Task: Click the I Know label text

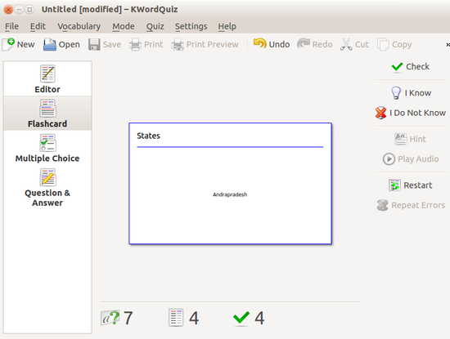Action: point(418,93)
